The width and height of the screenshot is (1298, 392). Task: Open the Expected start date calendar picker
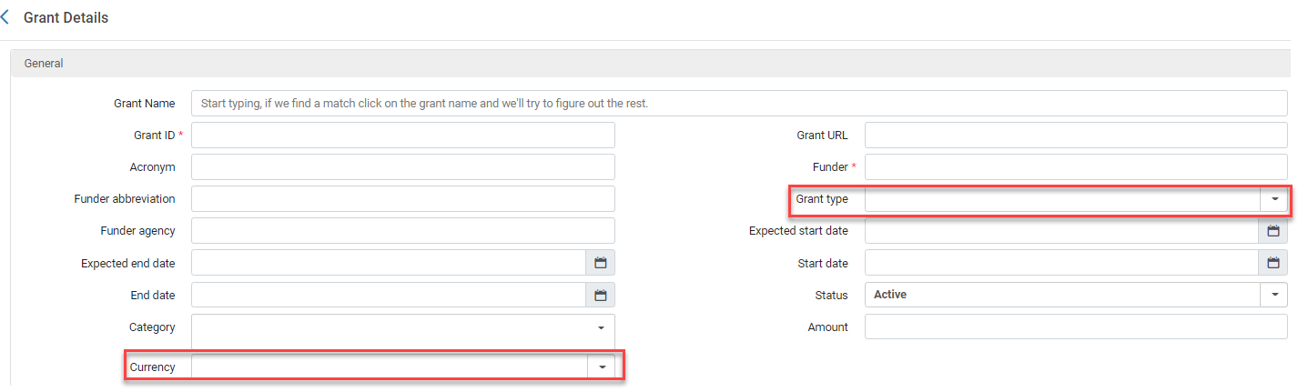(x=1273, y=231)
